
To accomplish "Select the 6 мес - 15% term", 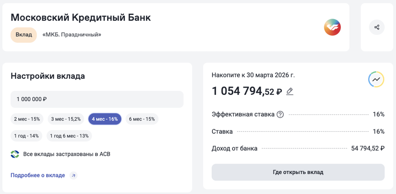I will pos(142,119).
